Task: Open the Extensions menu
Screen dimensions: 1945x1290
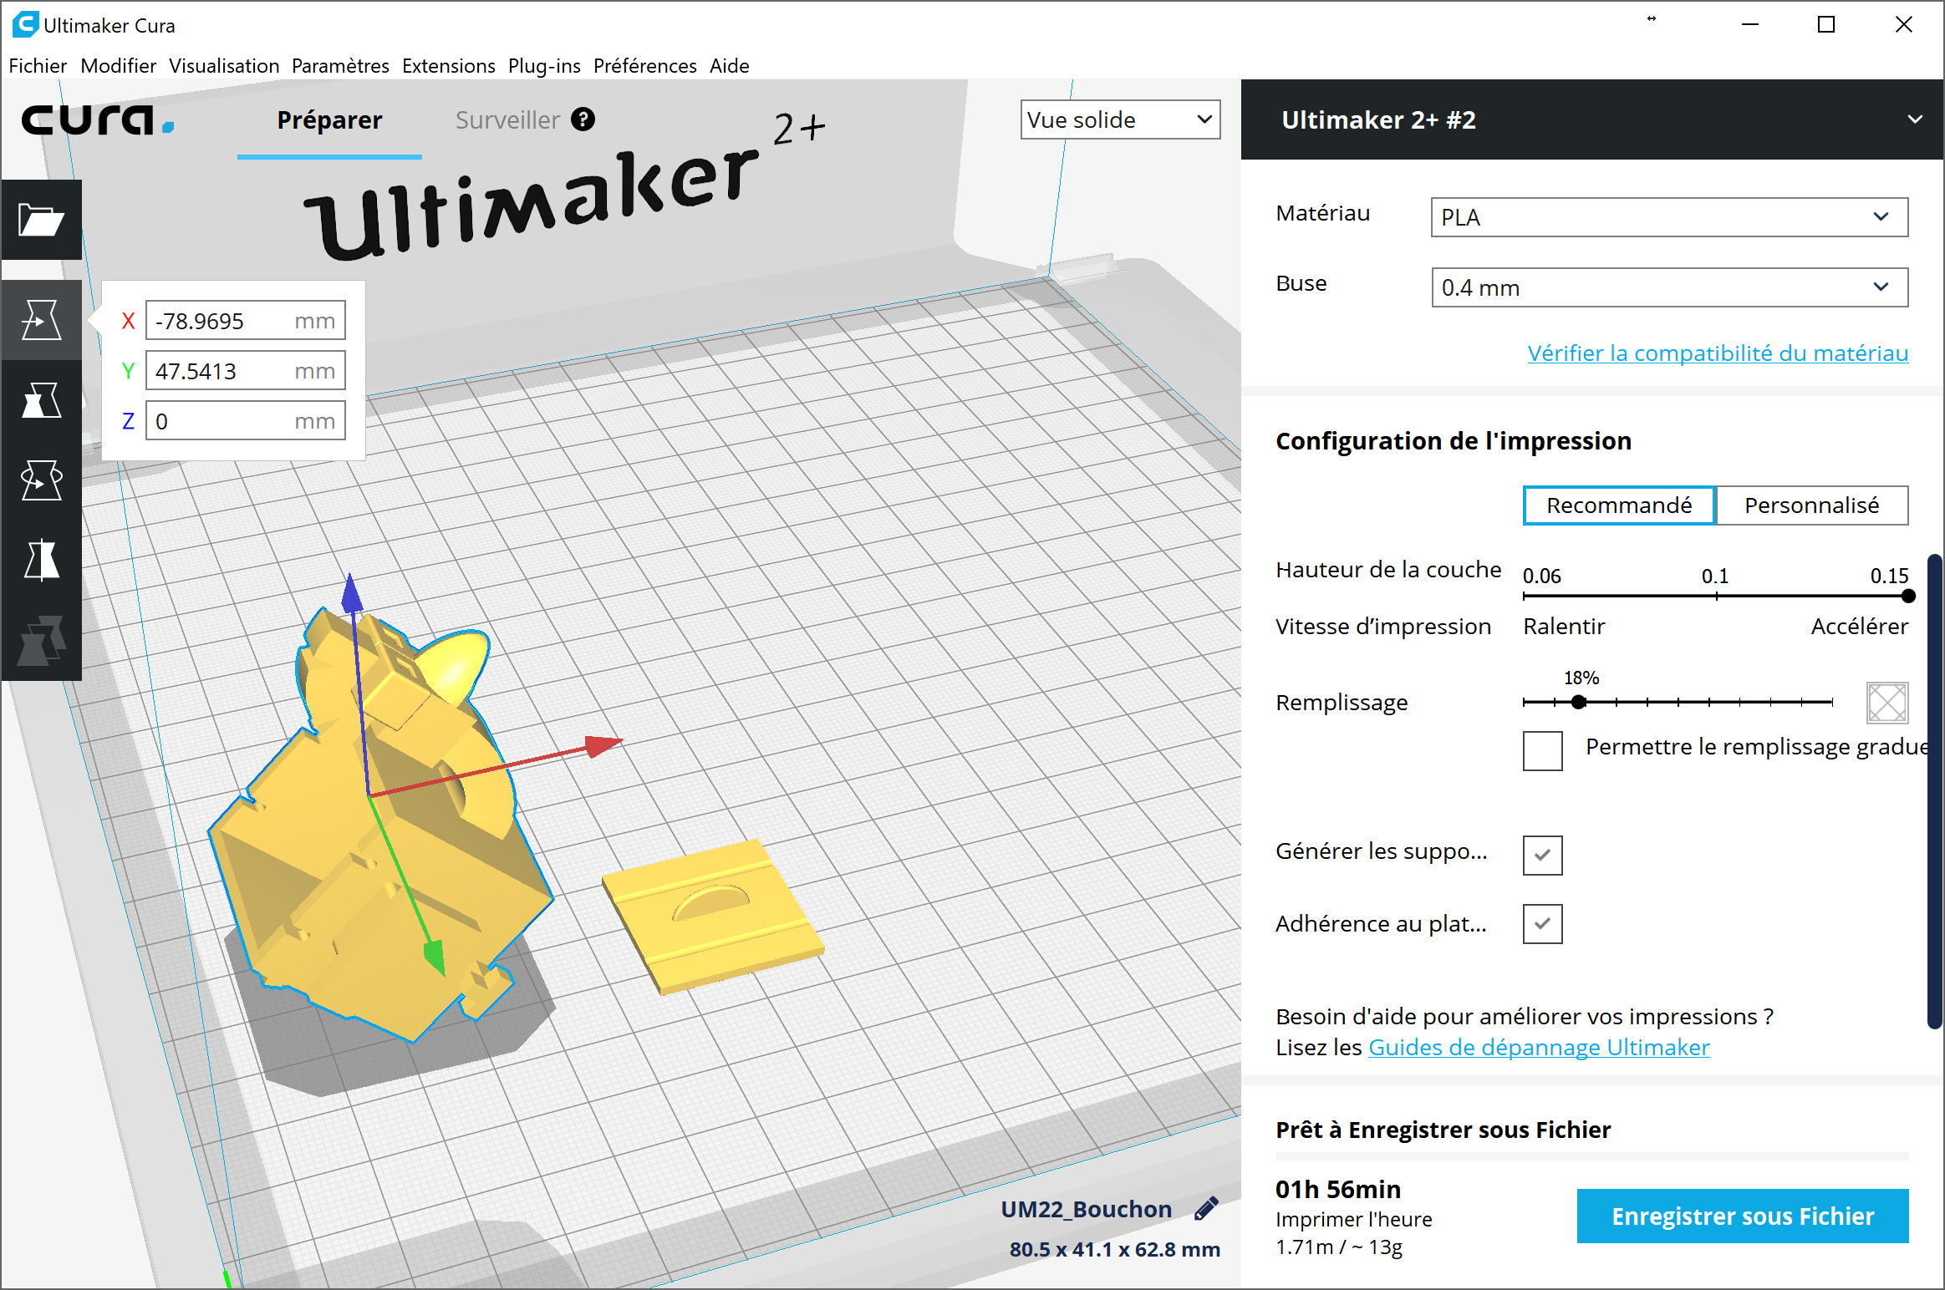Action: 449,65
